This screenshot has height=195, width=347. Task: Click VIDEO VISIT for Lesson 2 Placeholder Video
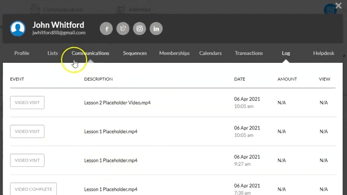click(x=27, y=102)
